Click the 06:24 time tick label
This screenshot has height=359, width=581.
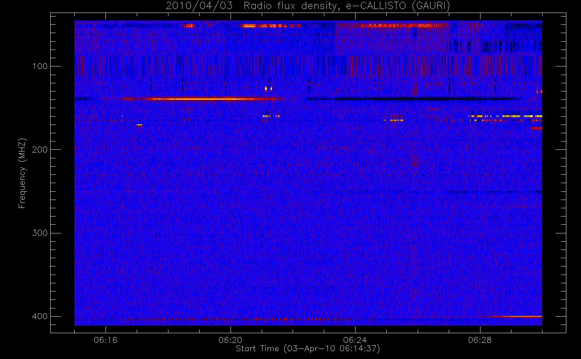(x=355, y=340)
